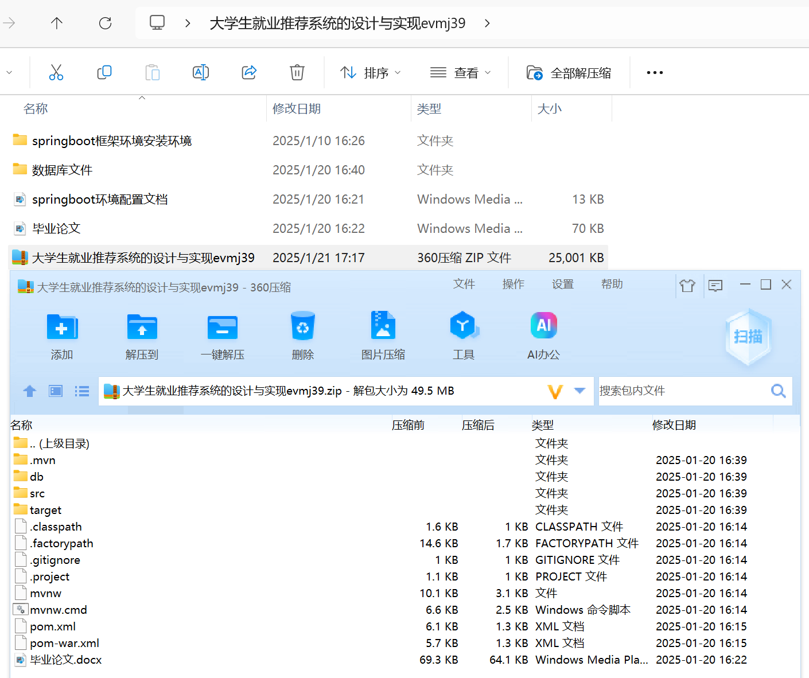The height and width of the screenshot is (678, 809).
Task: Click the Paste clipboard icon in Explorer toolbar
Action: [x=153, y=72]
